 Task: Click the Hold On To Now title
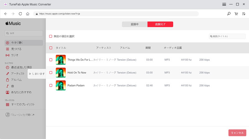tap(77, 73)
